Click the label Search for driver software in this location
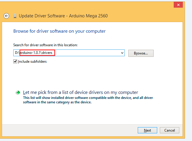Image resolution: width=192 pixels, height=141 pixels. (45, 45)
